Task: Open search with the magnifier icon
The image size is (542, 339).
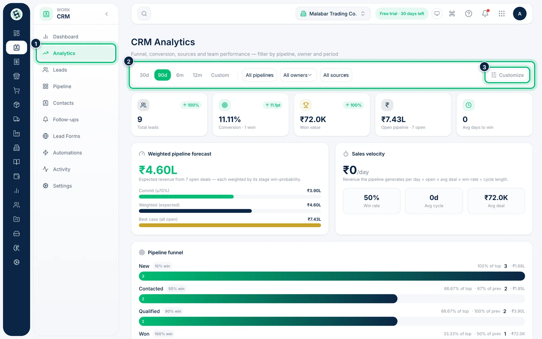Action: (144, 14)
